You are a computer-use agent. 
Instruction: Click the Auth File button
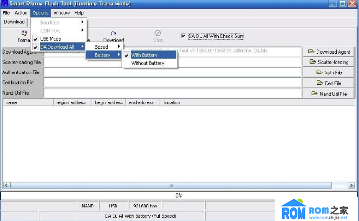pyautogui.click(x=328, y=73)
